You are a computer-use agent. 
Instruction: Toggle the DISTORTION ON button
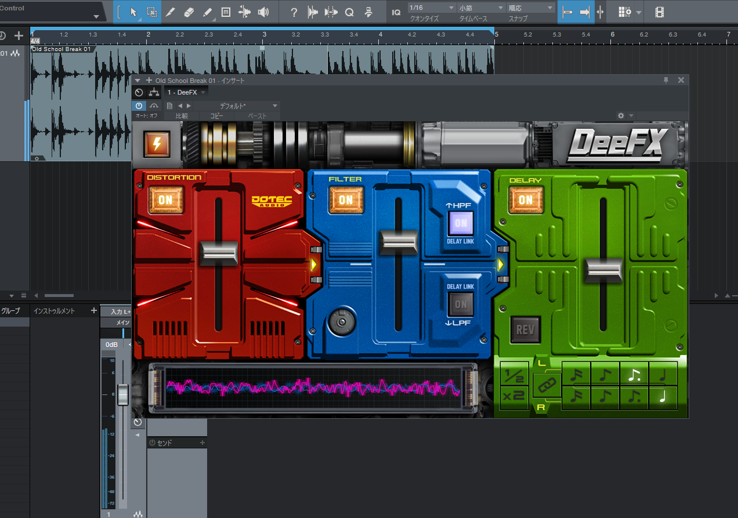pos(165,200)
